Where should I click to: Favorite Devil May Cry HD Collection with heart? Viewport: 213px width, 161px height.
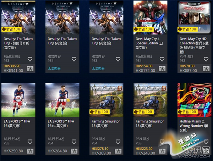point(206,59)
